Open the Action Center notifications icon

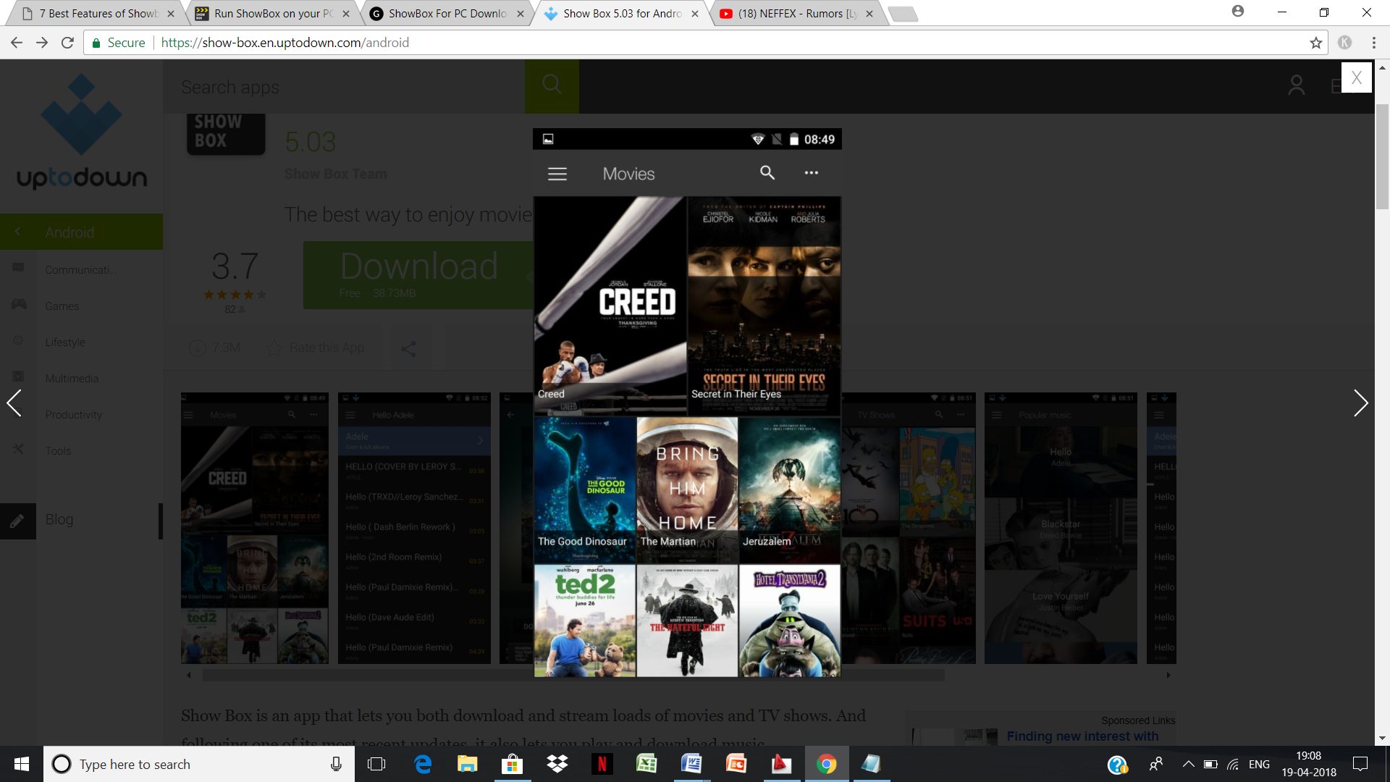point(1360,764)
